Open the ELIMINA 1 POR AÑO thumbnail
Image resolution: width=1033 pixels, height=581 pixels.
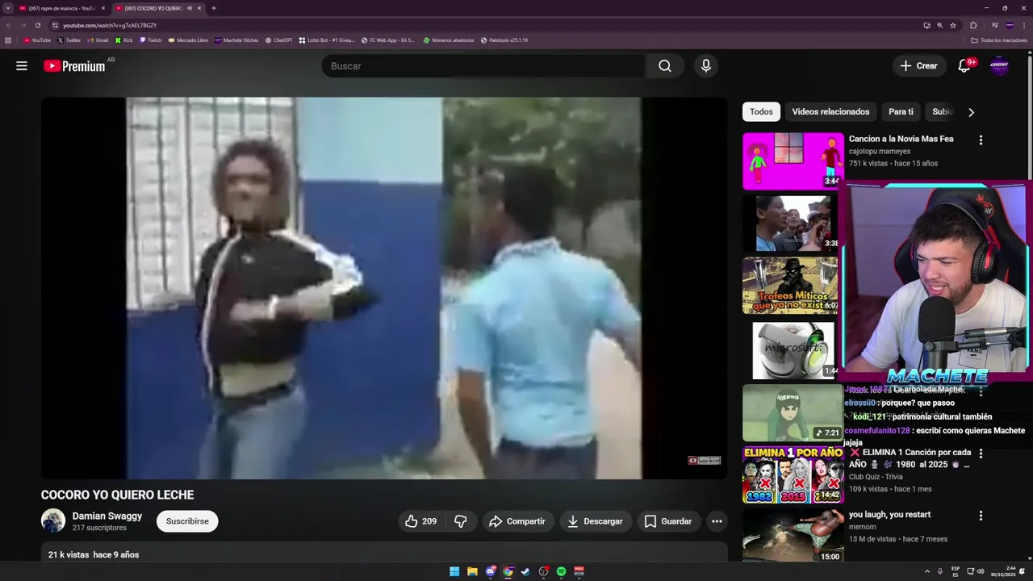pyautogui.click(x=793, y=475)
